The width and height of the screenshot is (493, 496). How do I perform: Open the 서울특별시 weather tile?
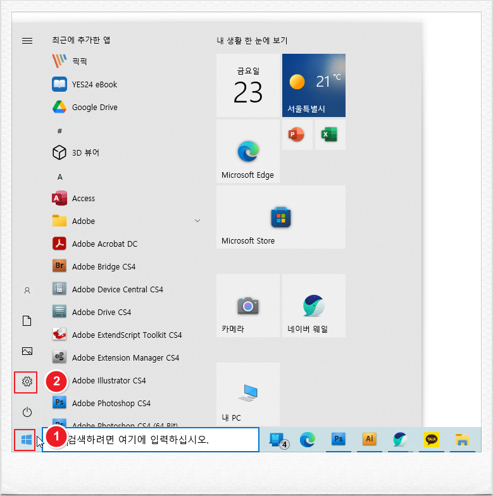(x=314, y=85)
